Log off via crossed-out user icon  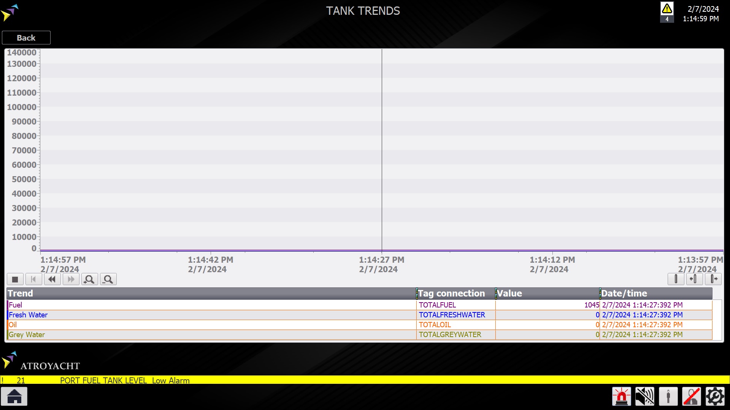pos(692,397)
